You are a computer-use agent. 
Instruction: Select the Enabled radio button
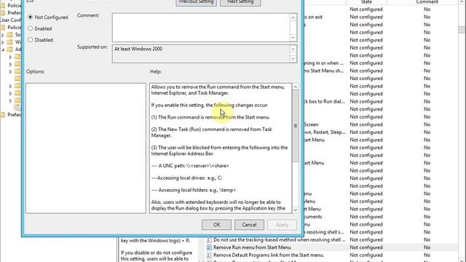[x=31, y=28]
